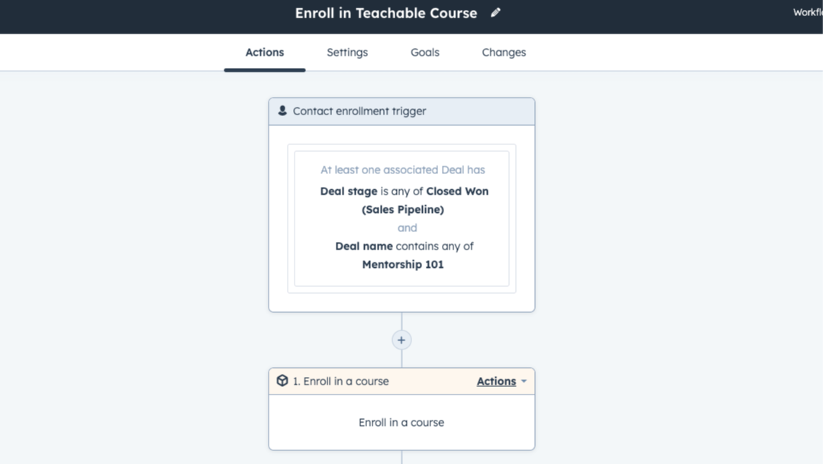The height and width of the screenshot is (464, 825).
Task: Switch to the Settings tab
Action: point(346,52)
